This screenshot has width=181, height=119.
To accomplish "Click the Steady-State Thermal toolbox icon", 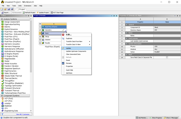I will point(2,76).
